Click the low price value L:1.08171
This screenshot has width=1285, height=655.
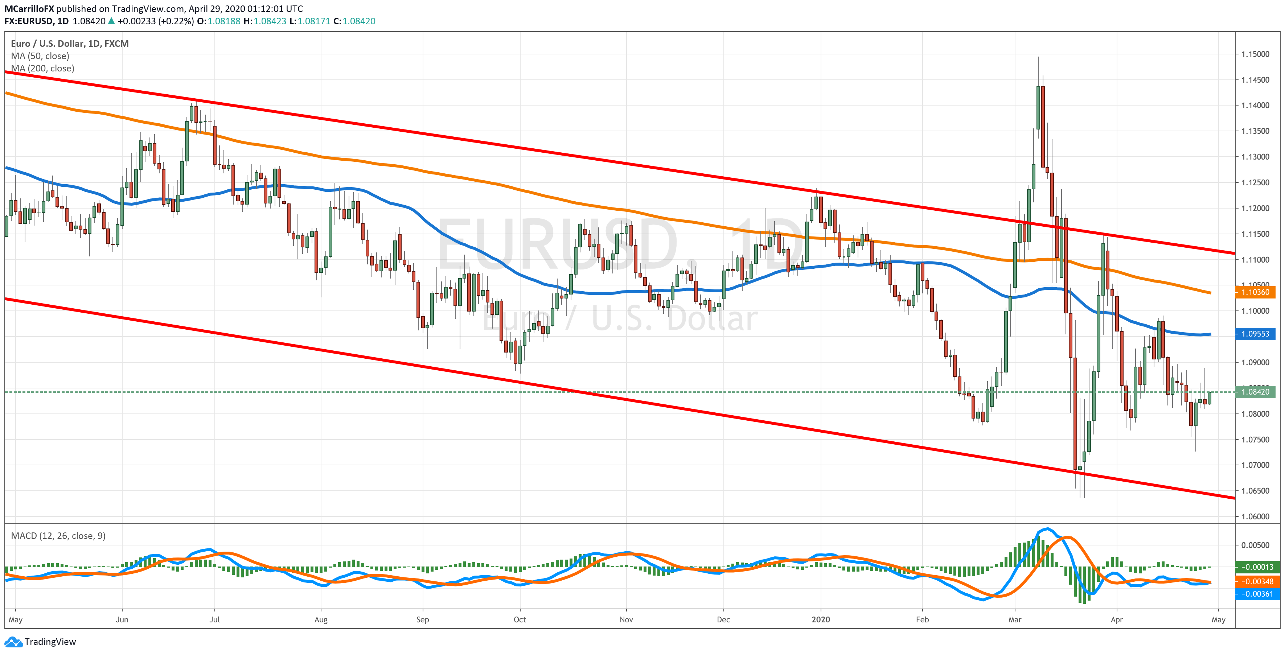point(310,21)
